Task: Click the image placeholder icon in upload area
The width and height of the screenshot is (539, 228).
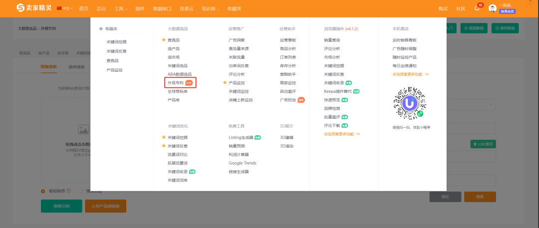Action: pyautogui.click(x=84, y=129)
